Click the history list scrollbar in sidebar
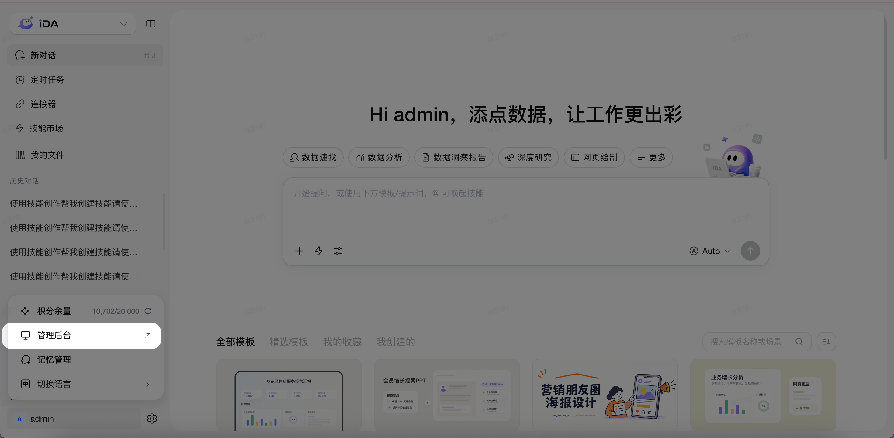Image resolution: width=894 pixels, height=438 pixels. (164, 221)
